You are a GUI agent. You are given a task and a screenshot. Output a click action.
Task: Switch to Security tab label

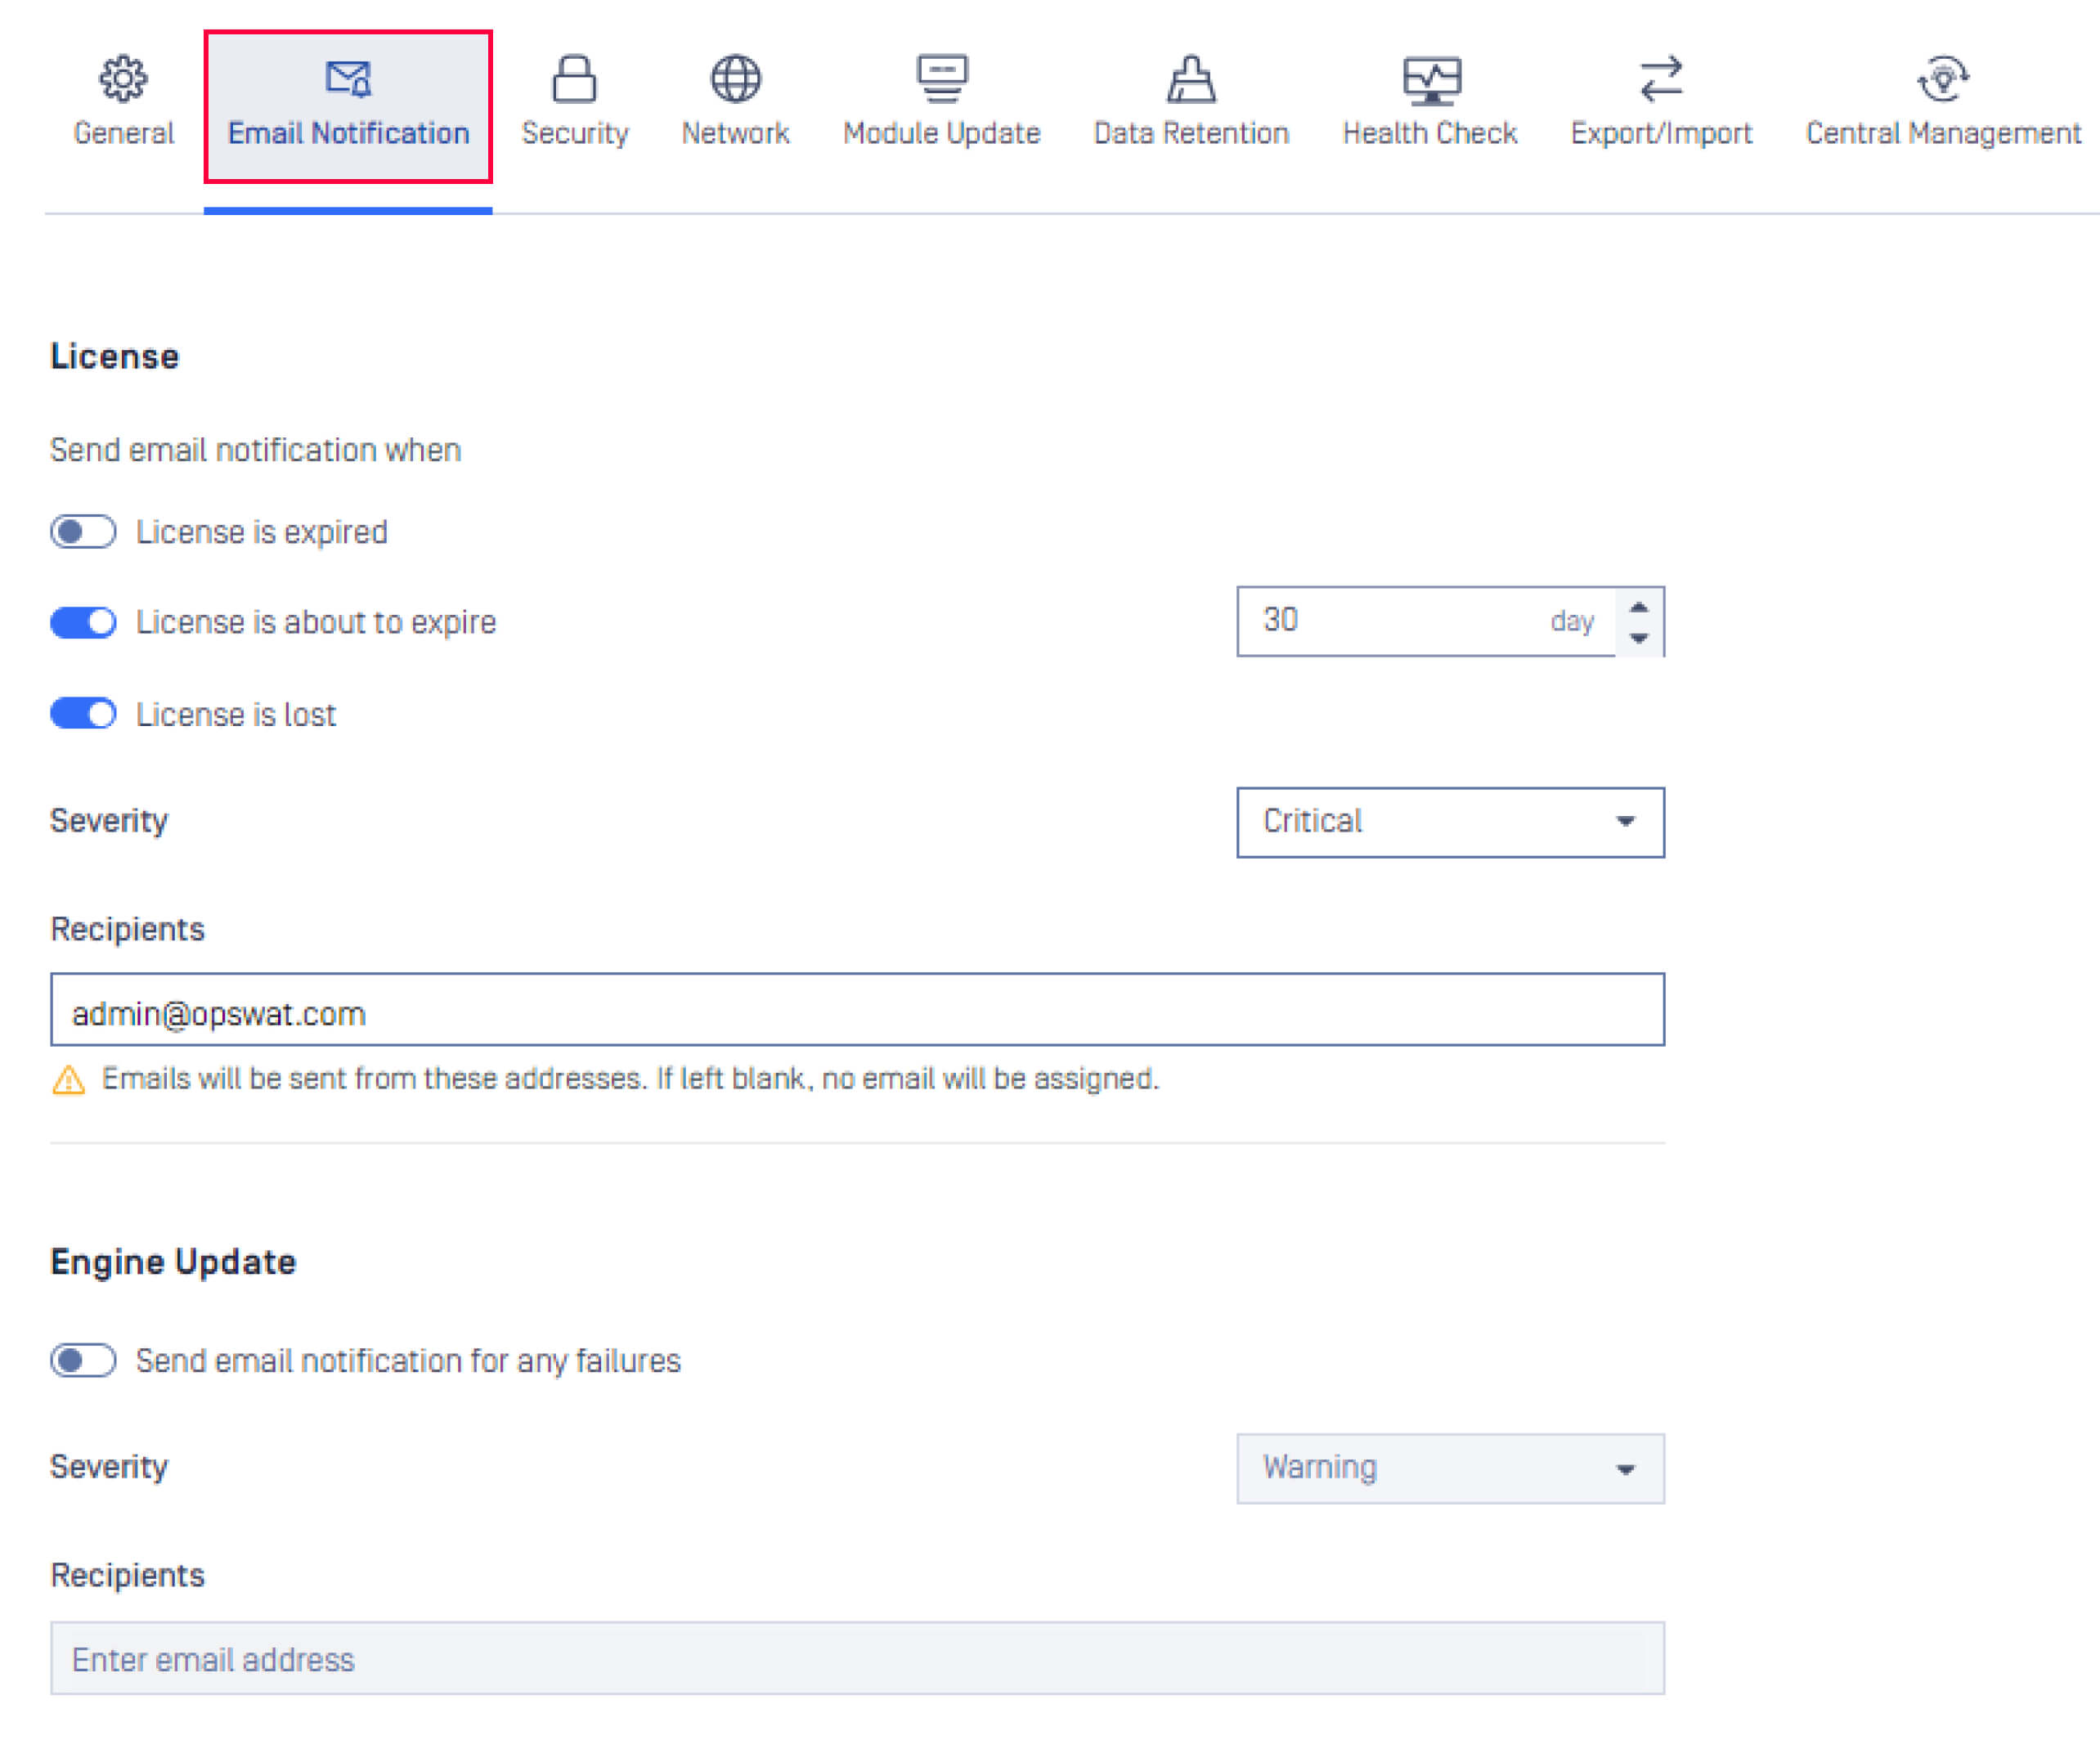pos(574,133)
